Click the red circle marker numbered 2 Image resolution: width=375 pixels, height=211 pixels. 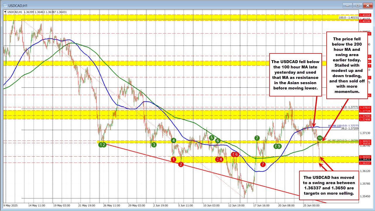point(181,164)
